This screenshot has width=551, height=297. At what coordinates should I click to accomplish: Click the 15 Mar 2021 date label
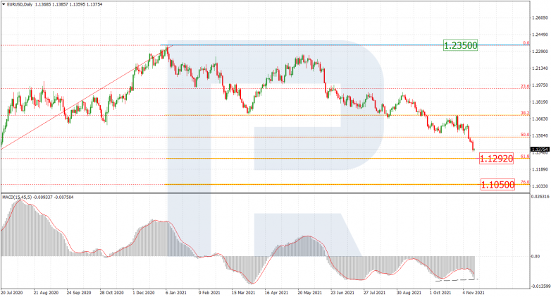[243, 293]
